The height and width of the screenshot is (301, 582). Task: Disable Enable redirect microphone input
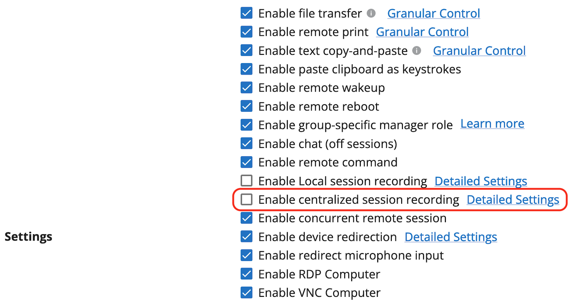point(246,255)
